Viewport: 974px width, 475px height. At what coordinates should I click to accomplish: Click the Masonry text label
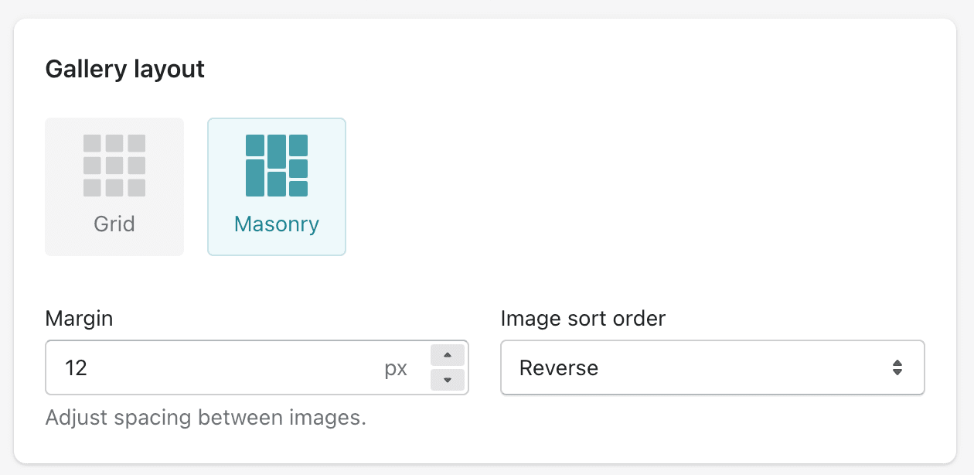277,224
